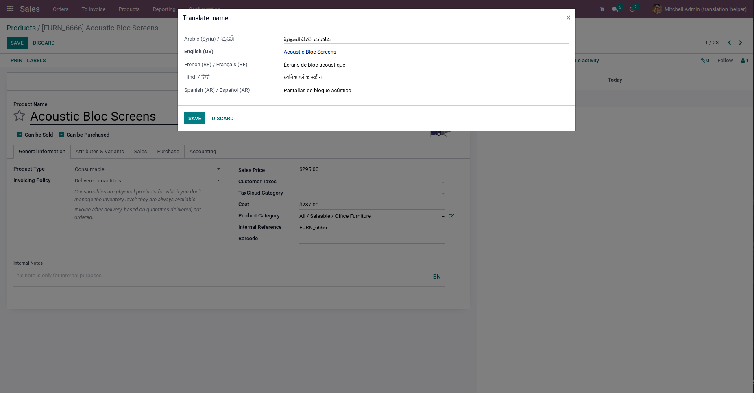Switch to Sales tab
Image resolution: width=754 pixels, height=393 pixels.
140,152
